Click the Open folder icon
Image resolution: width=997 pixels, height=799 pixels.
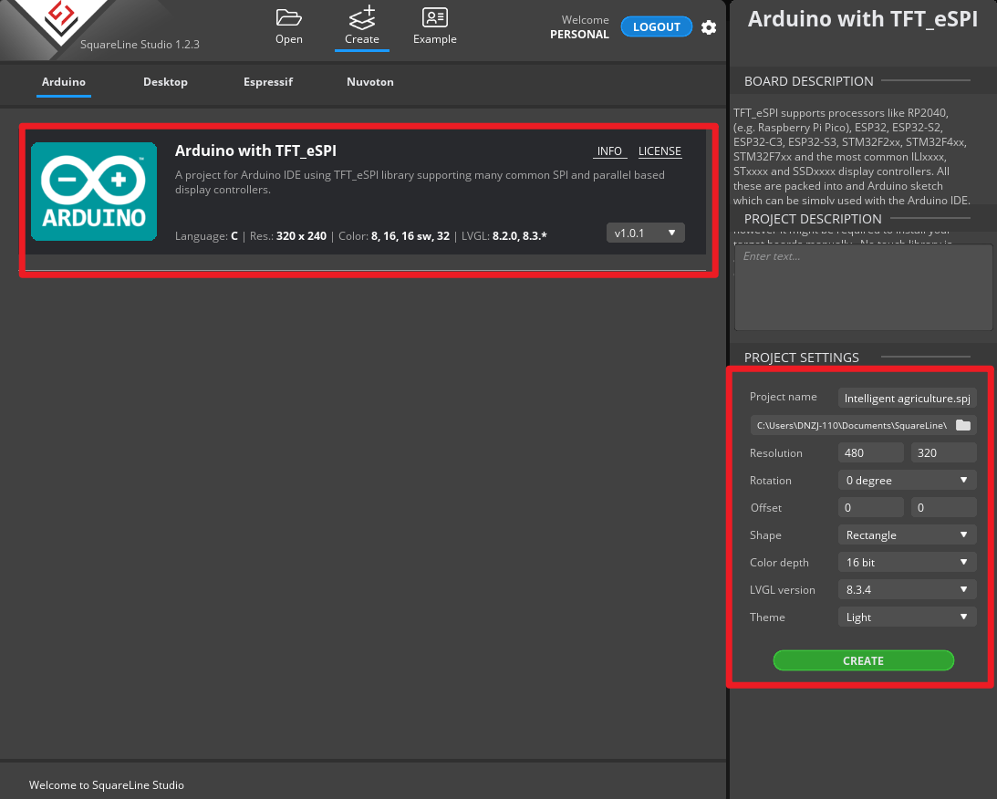(288, 18)
